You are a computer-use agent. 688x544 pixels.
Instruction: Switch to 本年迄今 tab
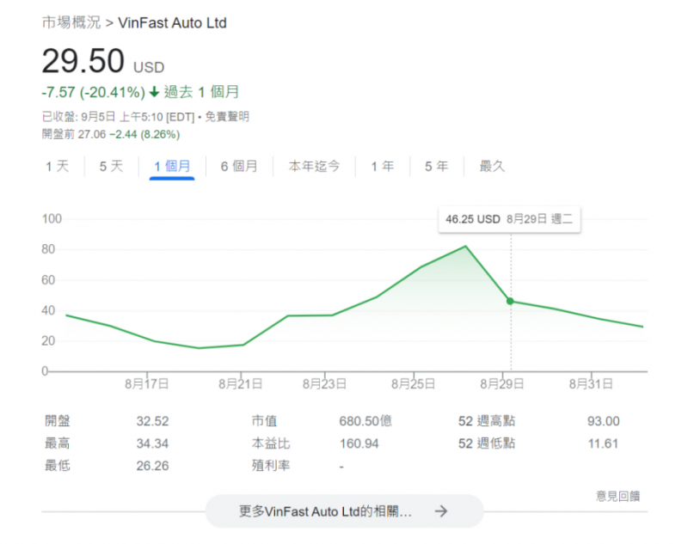(314, 167)
